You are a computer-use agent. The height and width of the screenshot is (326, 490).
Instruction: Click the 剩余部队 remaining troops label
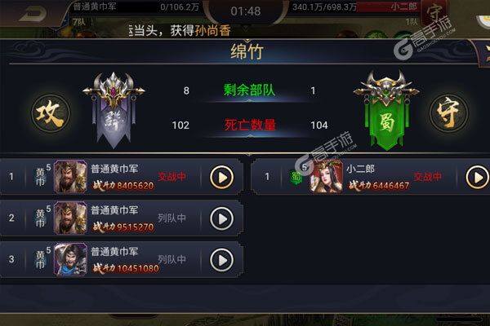point(249,90)
